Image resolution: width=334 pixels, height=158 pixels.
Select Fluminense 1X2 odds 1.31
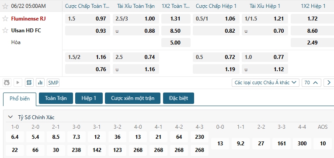point(176,19)
